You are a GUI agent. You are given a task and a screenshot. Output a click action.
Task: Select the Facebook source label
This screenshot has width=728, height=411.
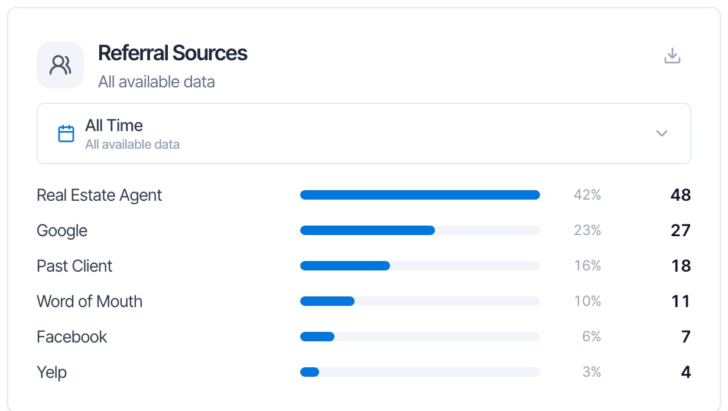[72, 337]
